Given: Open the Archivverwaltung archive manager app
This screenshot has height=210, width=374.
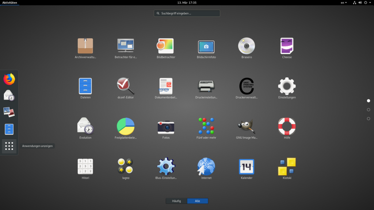Looking at the screenshot, I should (85, 48).
